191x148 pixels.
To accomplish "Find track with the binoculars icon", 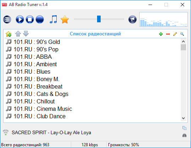I will click(x=184, y=135).
